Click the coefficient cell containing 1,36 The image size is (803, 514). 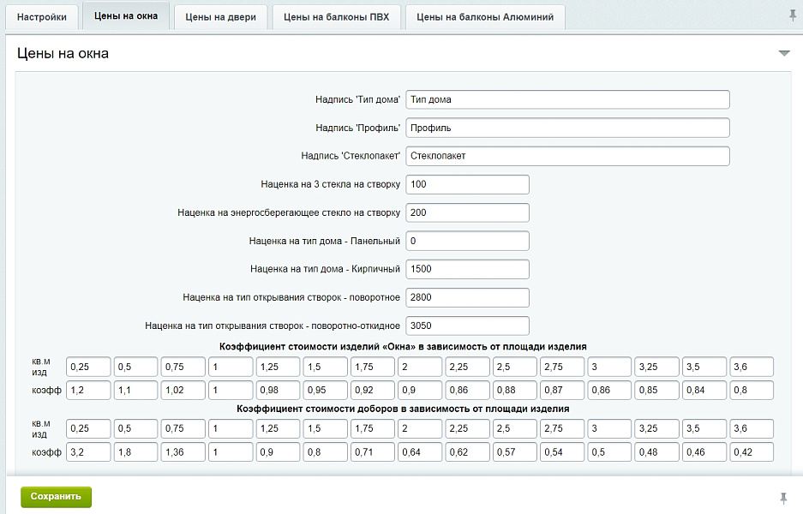183,451
